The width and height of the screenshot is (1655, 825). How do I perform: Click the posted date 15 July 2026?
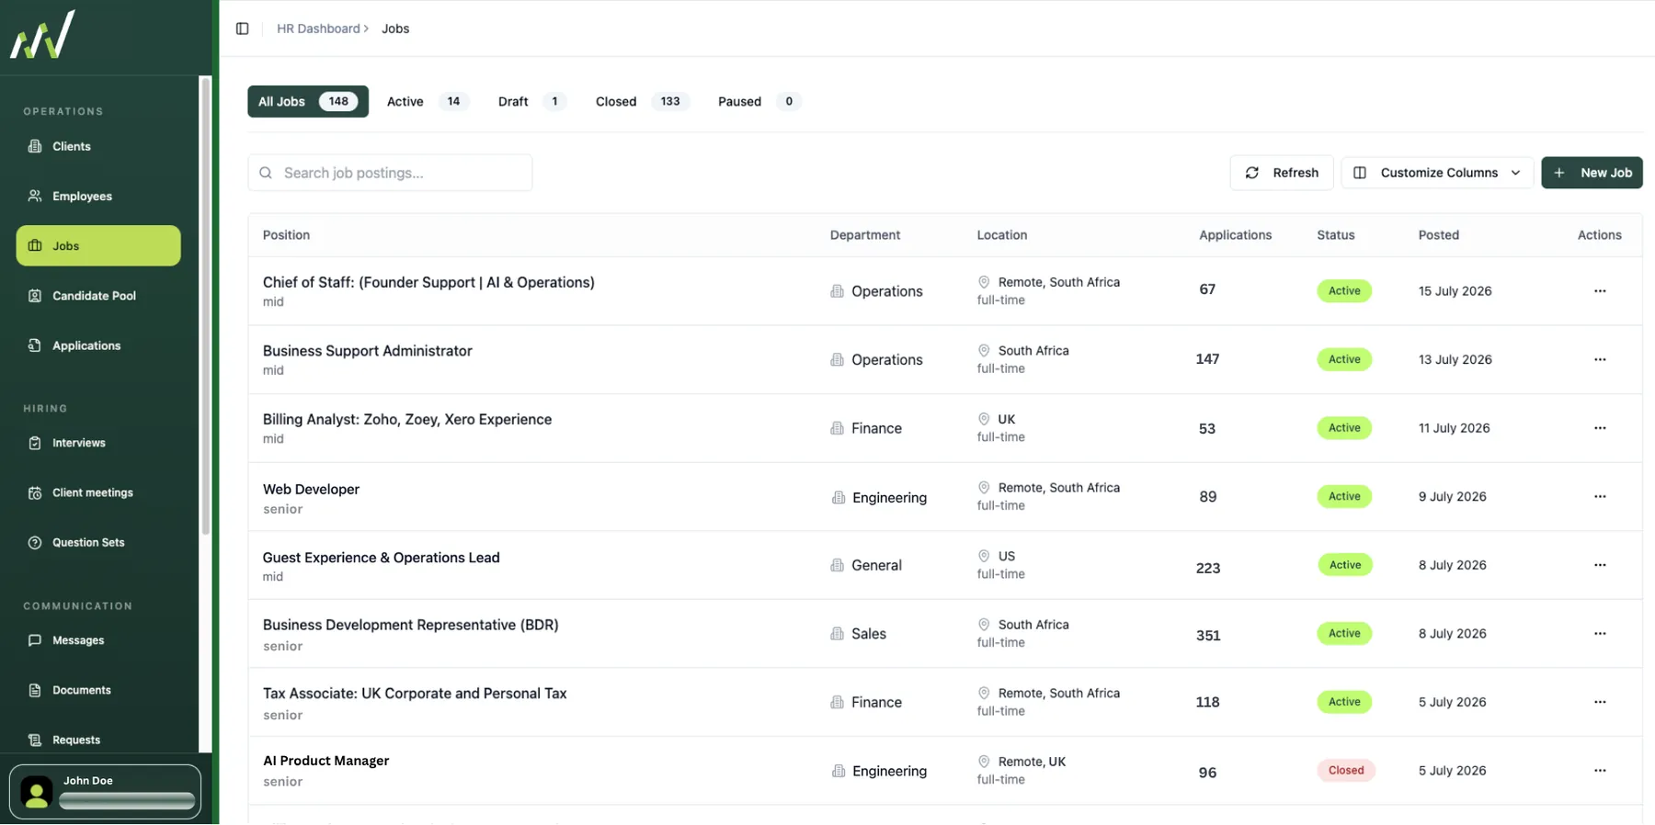(1455, 291)
